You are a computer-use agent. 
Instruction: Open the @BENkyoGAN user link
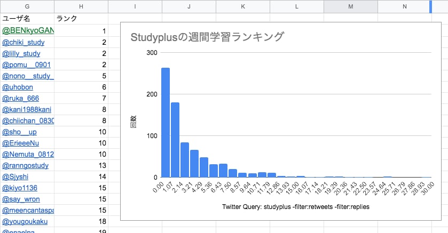coord(28,31)
